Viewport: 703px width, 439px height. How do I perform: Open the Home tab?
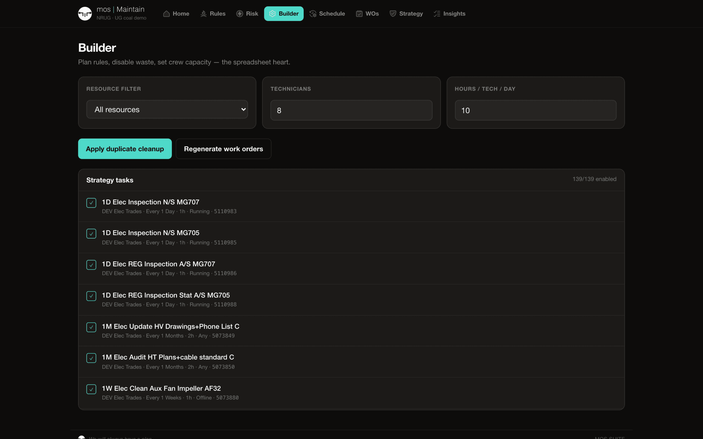click(176, 14)
